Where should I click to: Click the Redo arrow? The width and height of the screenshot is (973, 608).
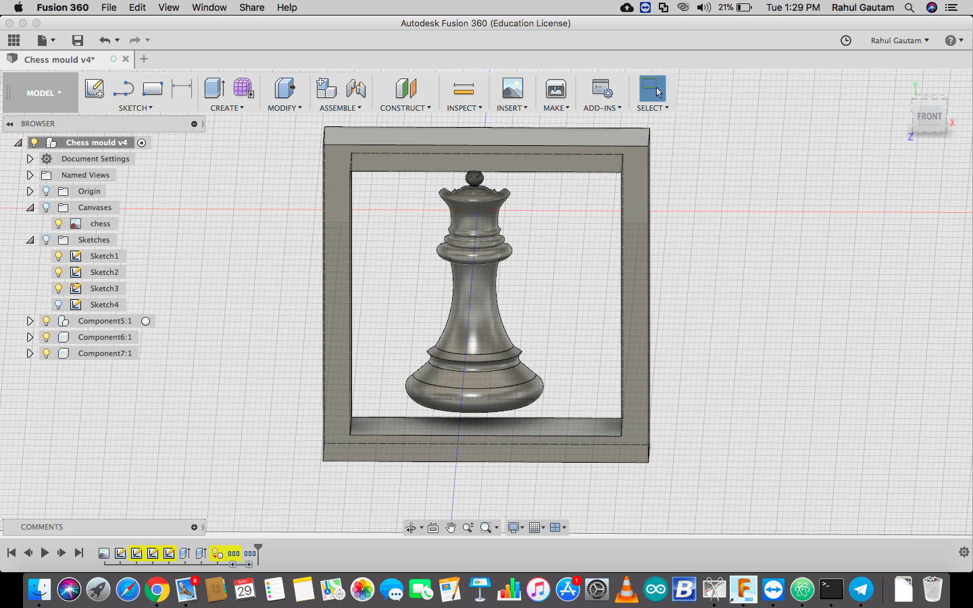(x=134, y=40)
